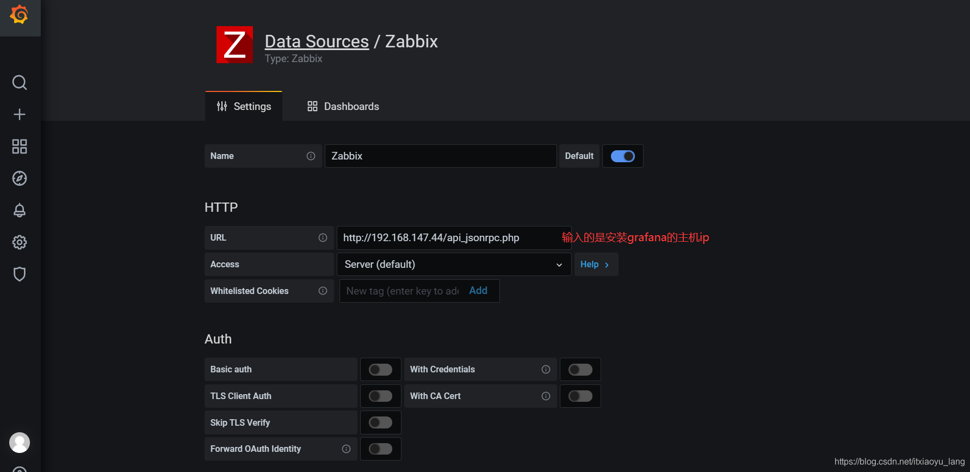The height and width of the screenshot is (472, 970).
Task: Open the search magnifier in sidebar
Action: (x=20, y=83)
